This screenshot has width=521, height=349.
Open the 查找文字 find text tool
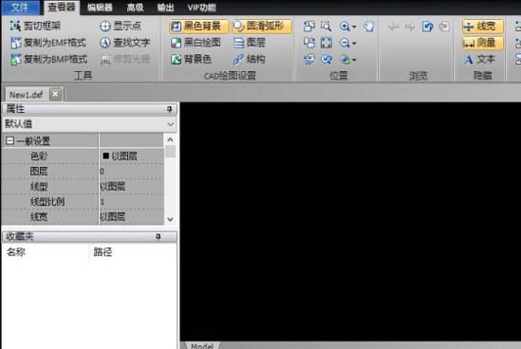125,43
